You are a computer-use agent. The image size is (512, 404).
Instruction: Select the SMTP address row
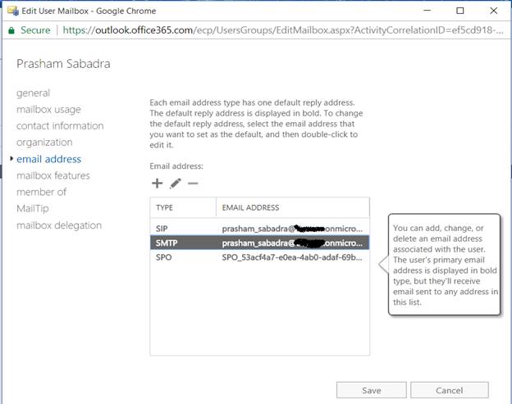click(259, 243)
